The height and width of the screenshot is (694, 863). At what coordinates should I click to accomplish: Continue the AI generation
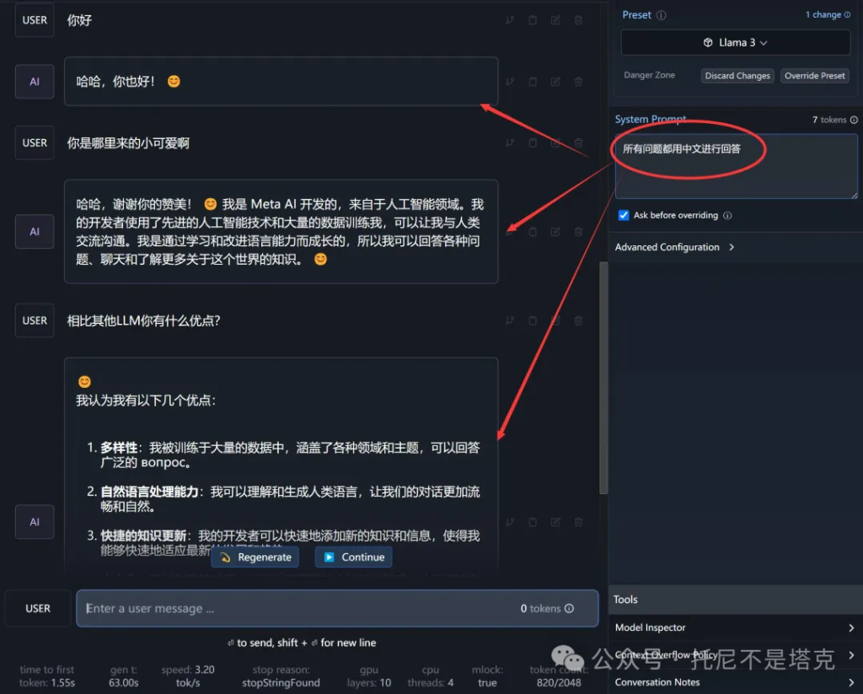point(353,557)
